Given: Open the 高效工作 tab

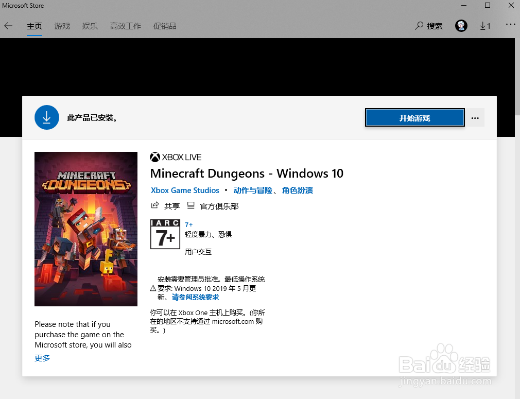Looking at the screenshot, I should pos(126,26).
